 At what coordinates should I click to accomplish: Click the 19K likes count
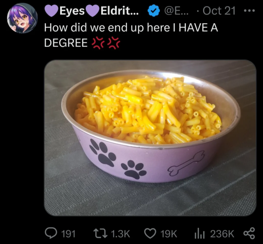point(168,234)
